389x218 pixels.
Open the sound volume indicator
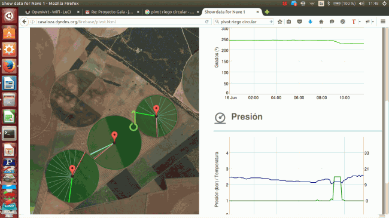click(361, 4)
